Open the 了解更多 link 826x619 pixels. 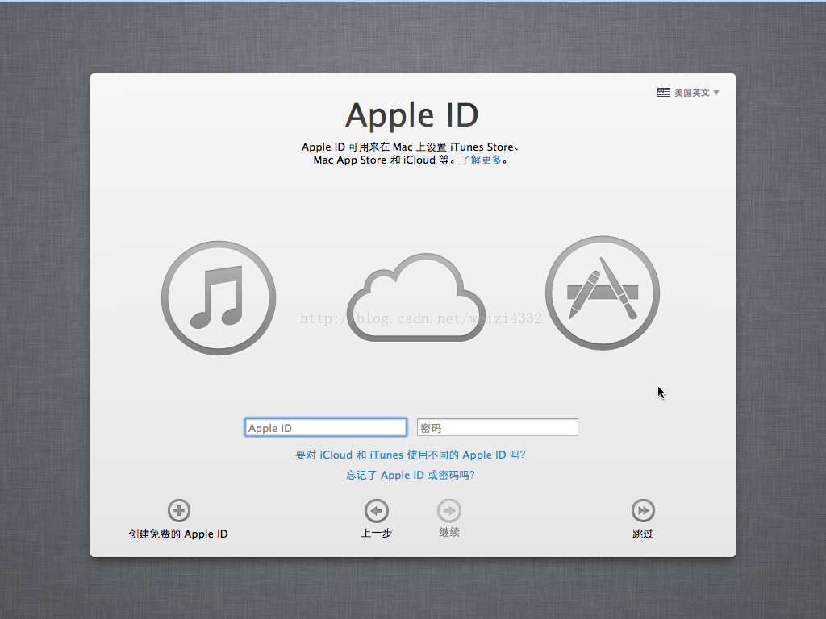pyautogui.click(x=482, y=160)
